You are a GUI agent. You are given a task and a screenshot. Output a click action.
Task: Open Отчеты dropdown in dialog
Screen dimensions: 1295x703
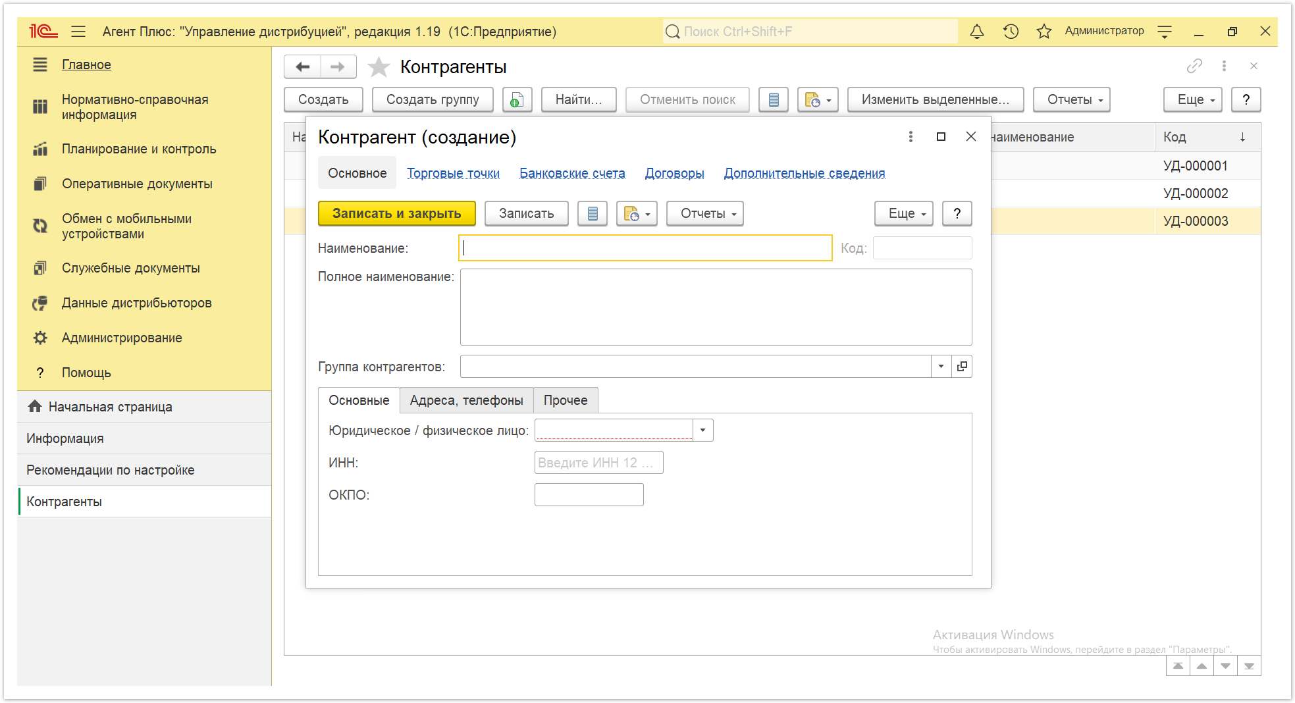pyautogui.click(x=705, y=213)
